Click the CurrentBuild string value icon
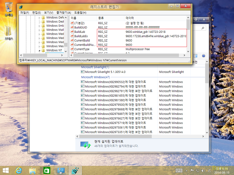Viewport: 234px width, 175px height. tap(72, 40)
